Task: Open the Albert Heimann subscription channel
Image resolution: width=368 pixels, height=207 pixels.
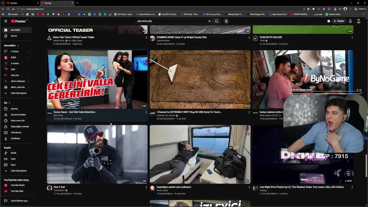Action: pos(17,81)
